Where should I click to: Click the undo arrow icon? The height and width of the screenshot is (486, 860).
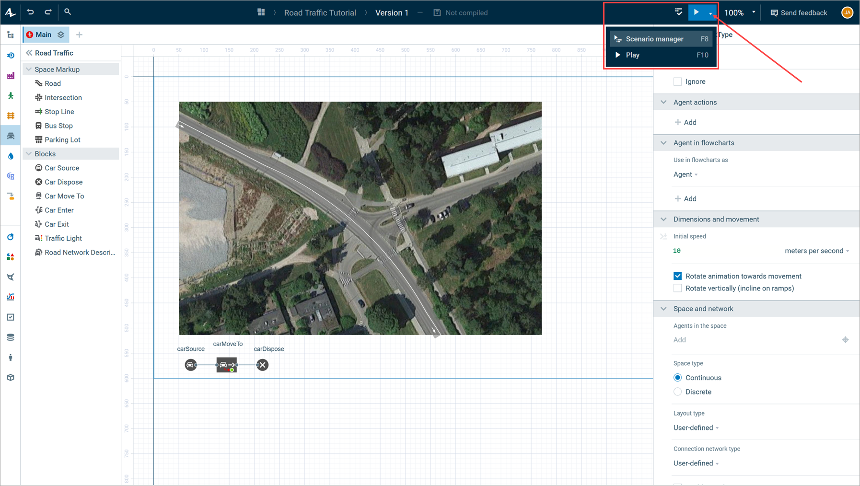[x=30, y=12]
